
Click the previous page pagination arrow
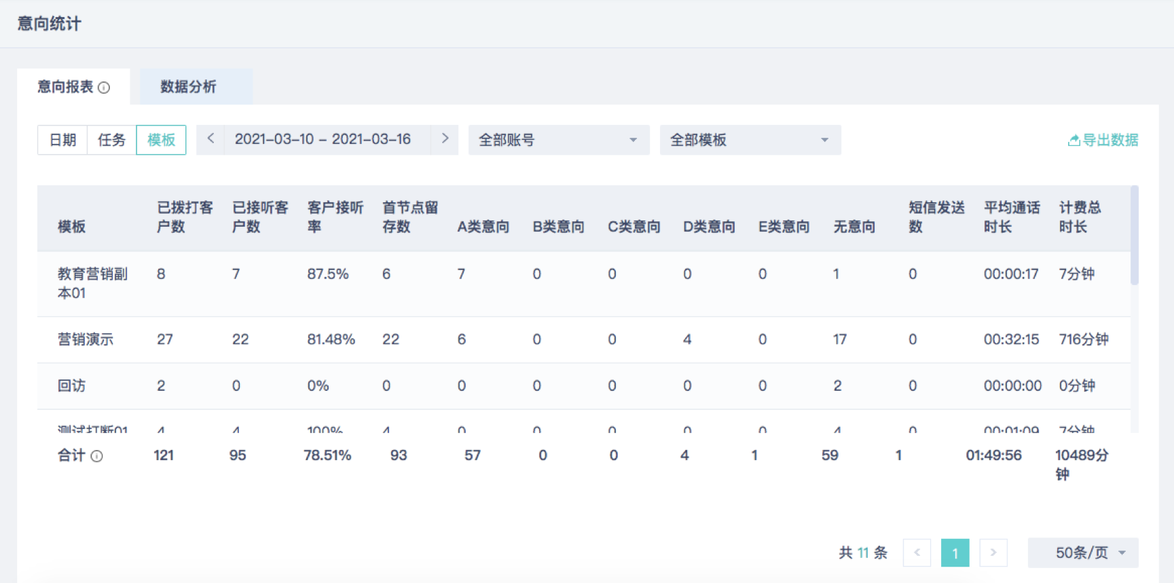[917, 552]
